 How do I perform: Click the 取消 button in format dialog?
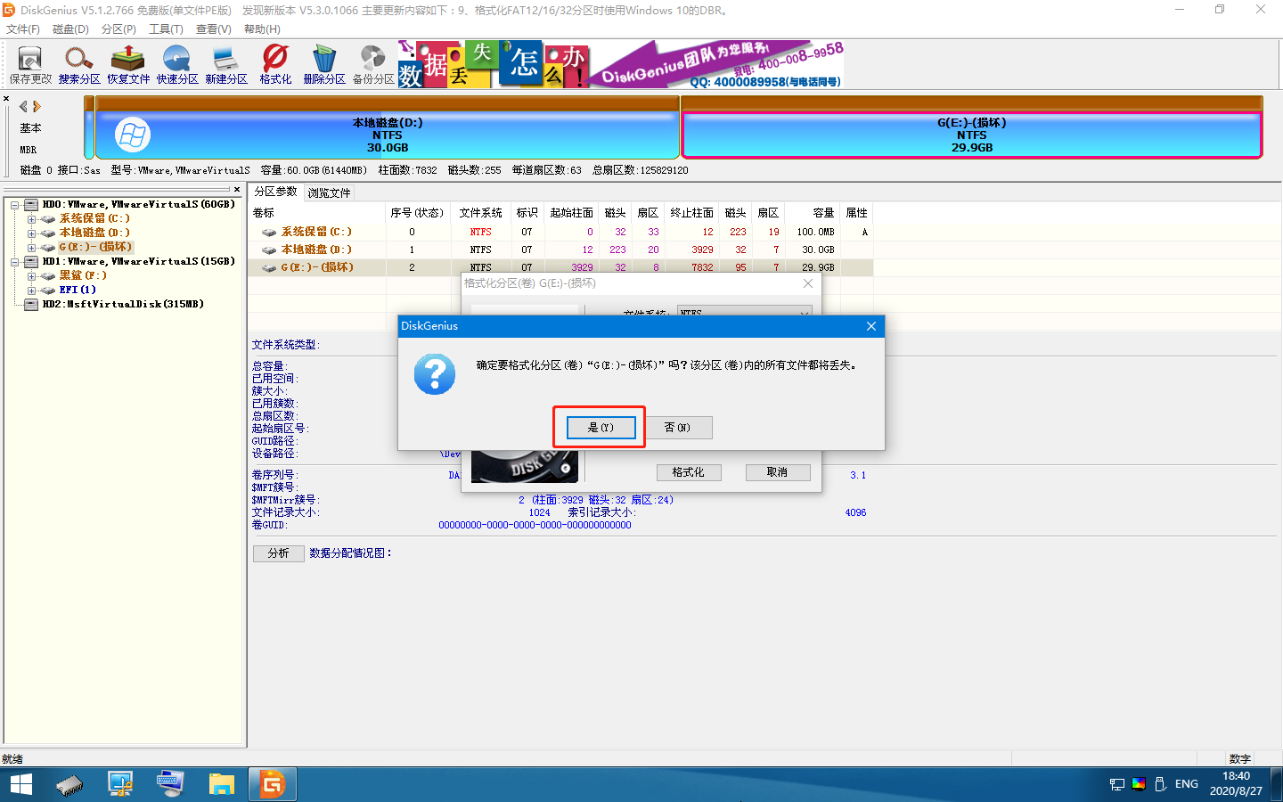[x=778, y=472]
